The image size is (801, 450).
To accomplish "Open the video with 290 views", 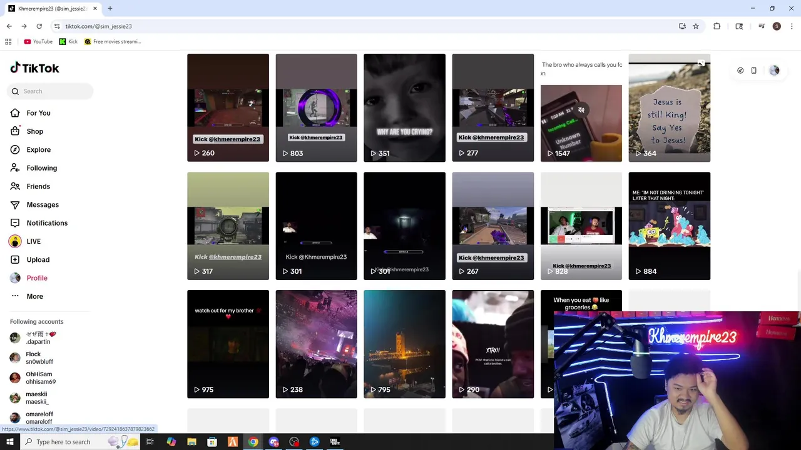I will coord(492,344).
